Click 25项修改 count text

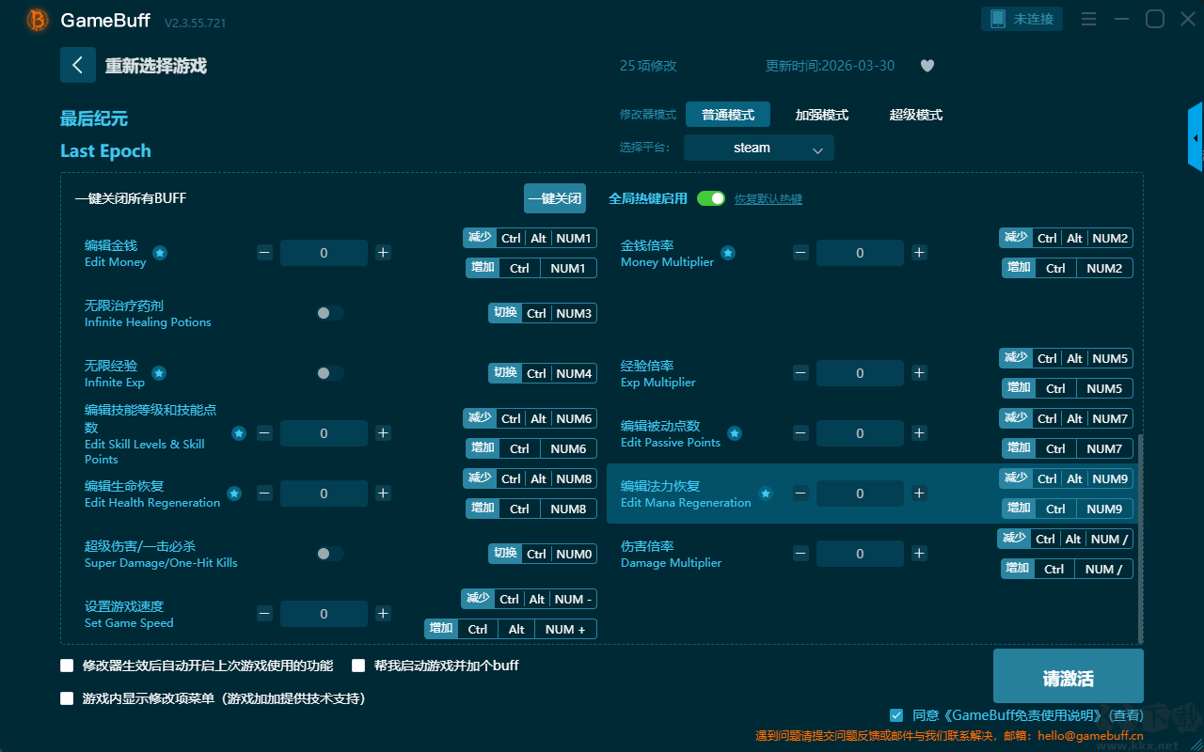tap(648, 66)
